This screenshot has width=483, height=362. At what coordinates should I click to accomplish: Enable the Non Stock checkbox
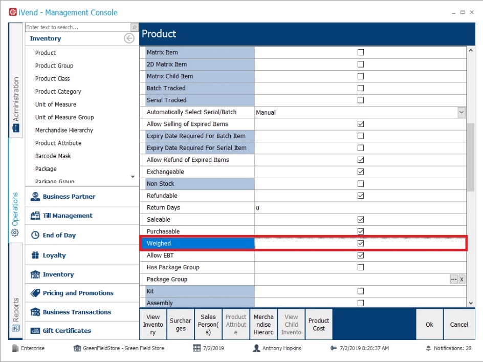[x=360, y=184]
